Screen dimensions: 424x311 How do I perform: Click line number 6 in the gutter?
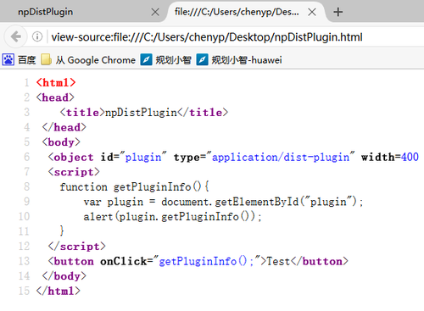click(x=26, y=157)
